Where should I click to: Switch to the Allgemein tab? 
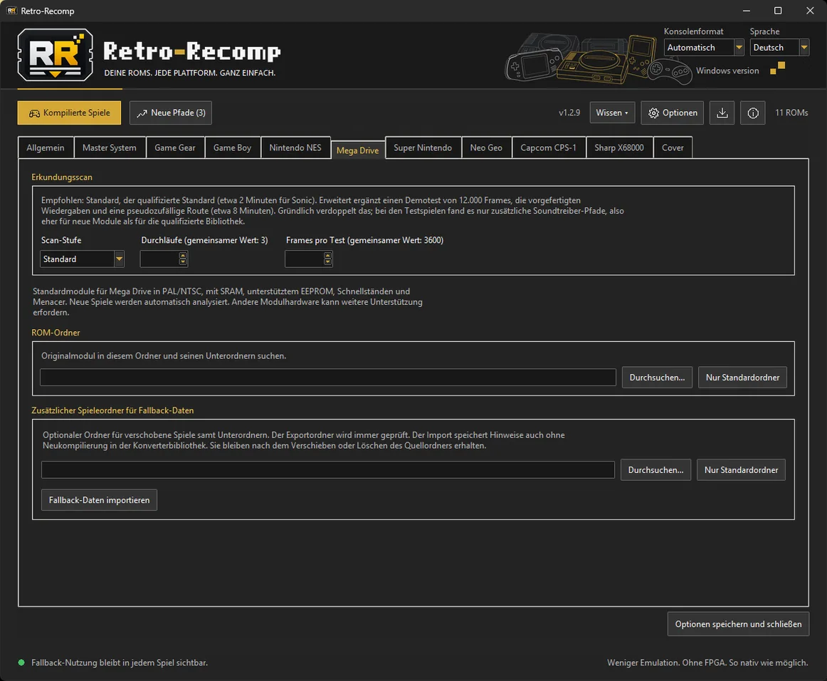(x=46, y=148)
